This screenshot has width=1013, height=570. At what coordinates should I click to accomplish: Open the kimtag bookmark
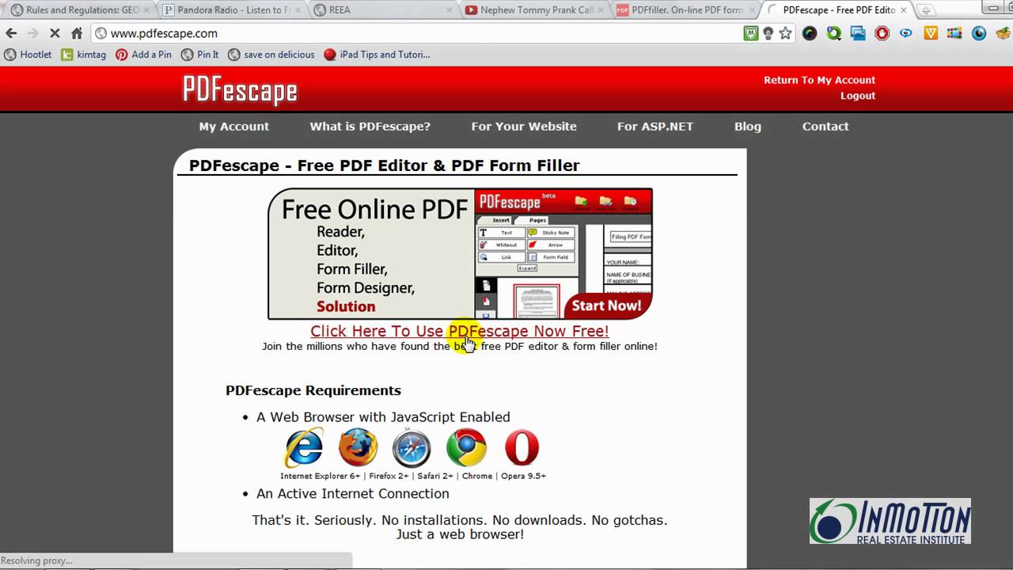(x=84, y=55)
